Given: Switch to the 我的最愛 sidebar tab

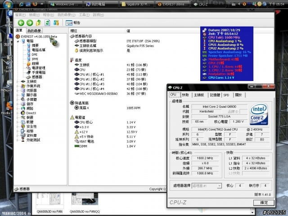Looking at the screenshot, I should [x=34, y=31].
